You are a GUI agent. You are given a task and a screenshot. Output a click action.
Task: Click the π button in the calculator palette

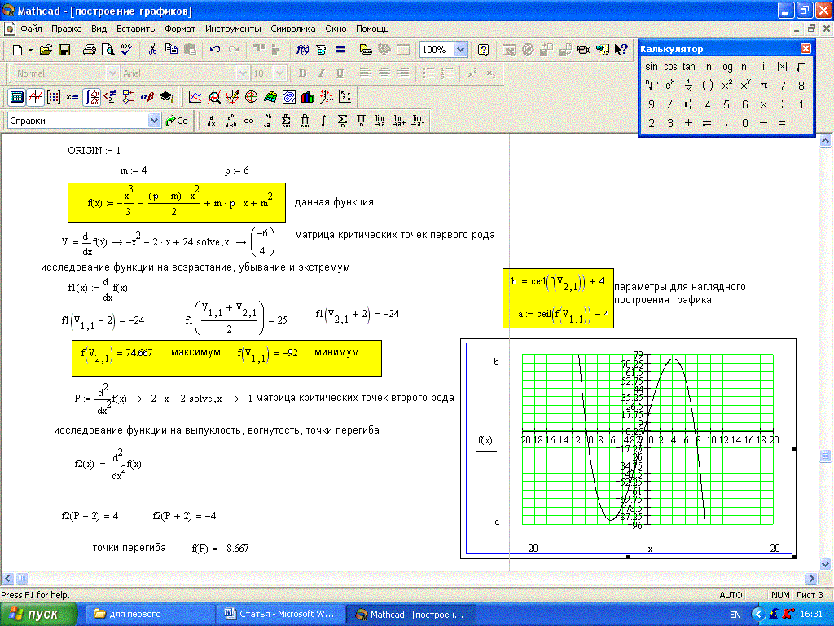[764, 85]
